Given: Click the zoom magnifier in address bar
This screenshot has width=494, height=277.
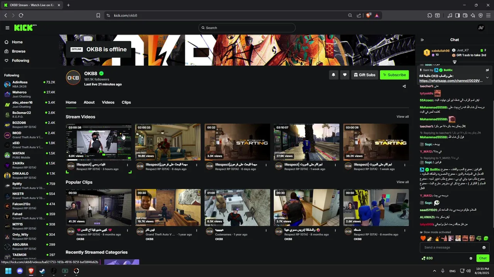Looking at the screenshot, I should [x=350, y=15].
